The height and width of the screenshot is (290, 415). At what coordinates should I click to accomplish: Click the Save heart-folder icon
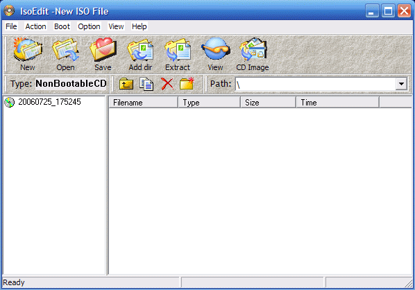click(x=103, y=54)
